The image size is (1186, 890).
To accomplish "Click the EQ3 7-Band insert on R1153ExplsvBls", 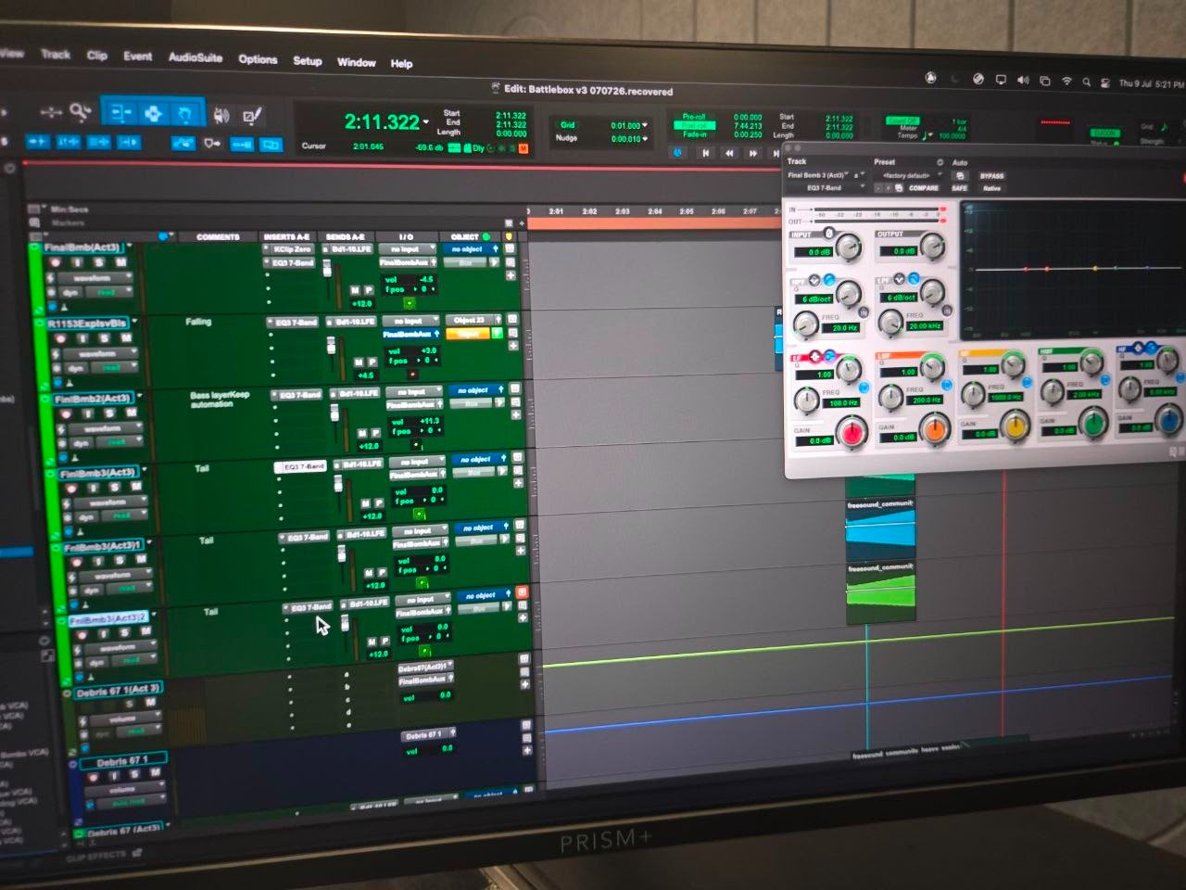I will point(295,322).
